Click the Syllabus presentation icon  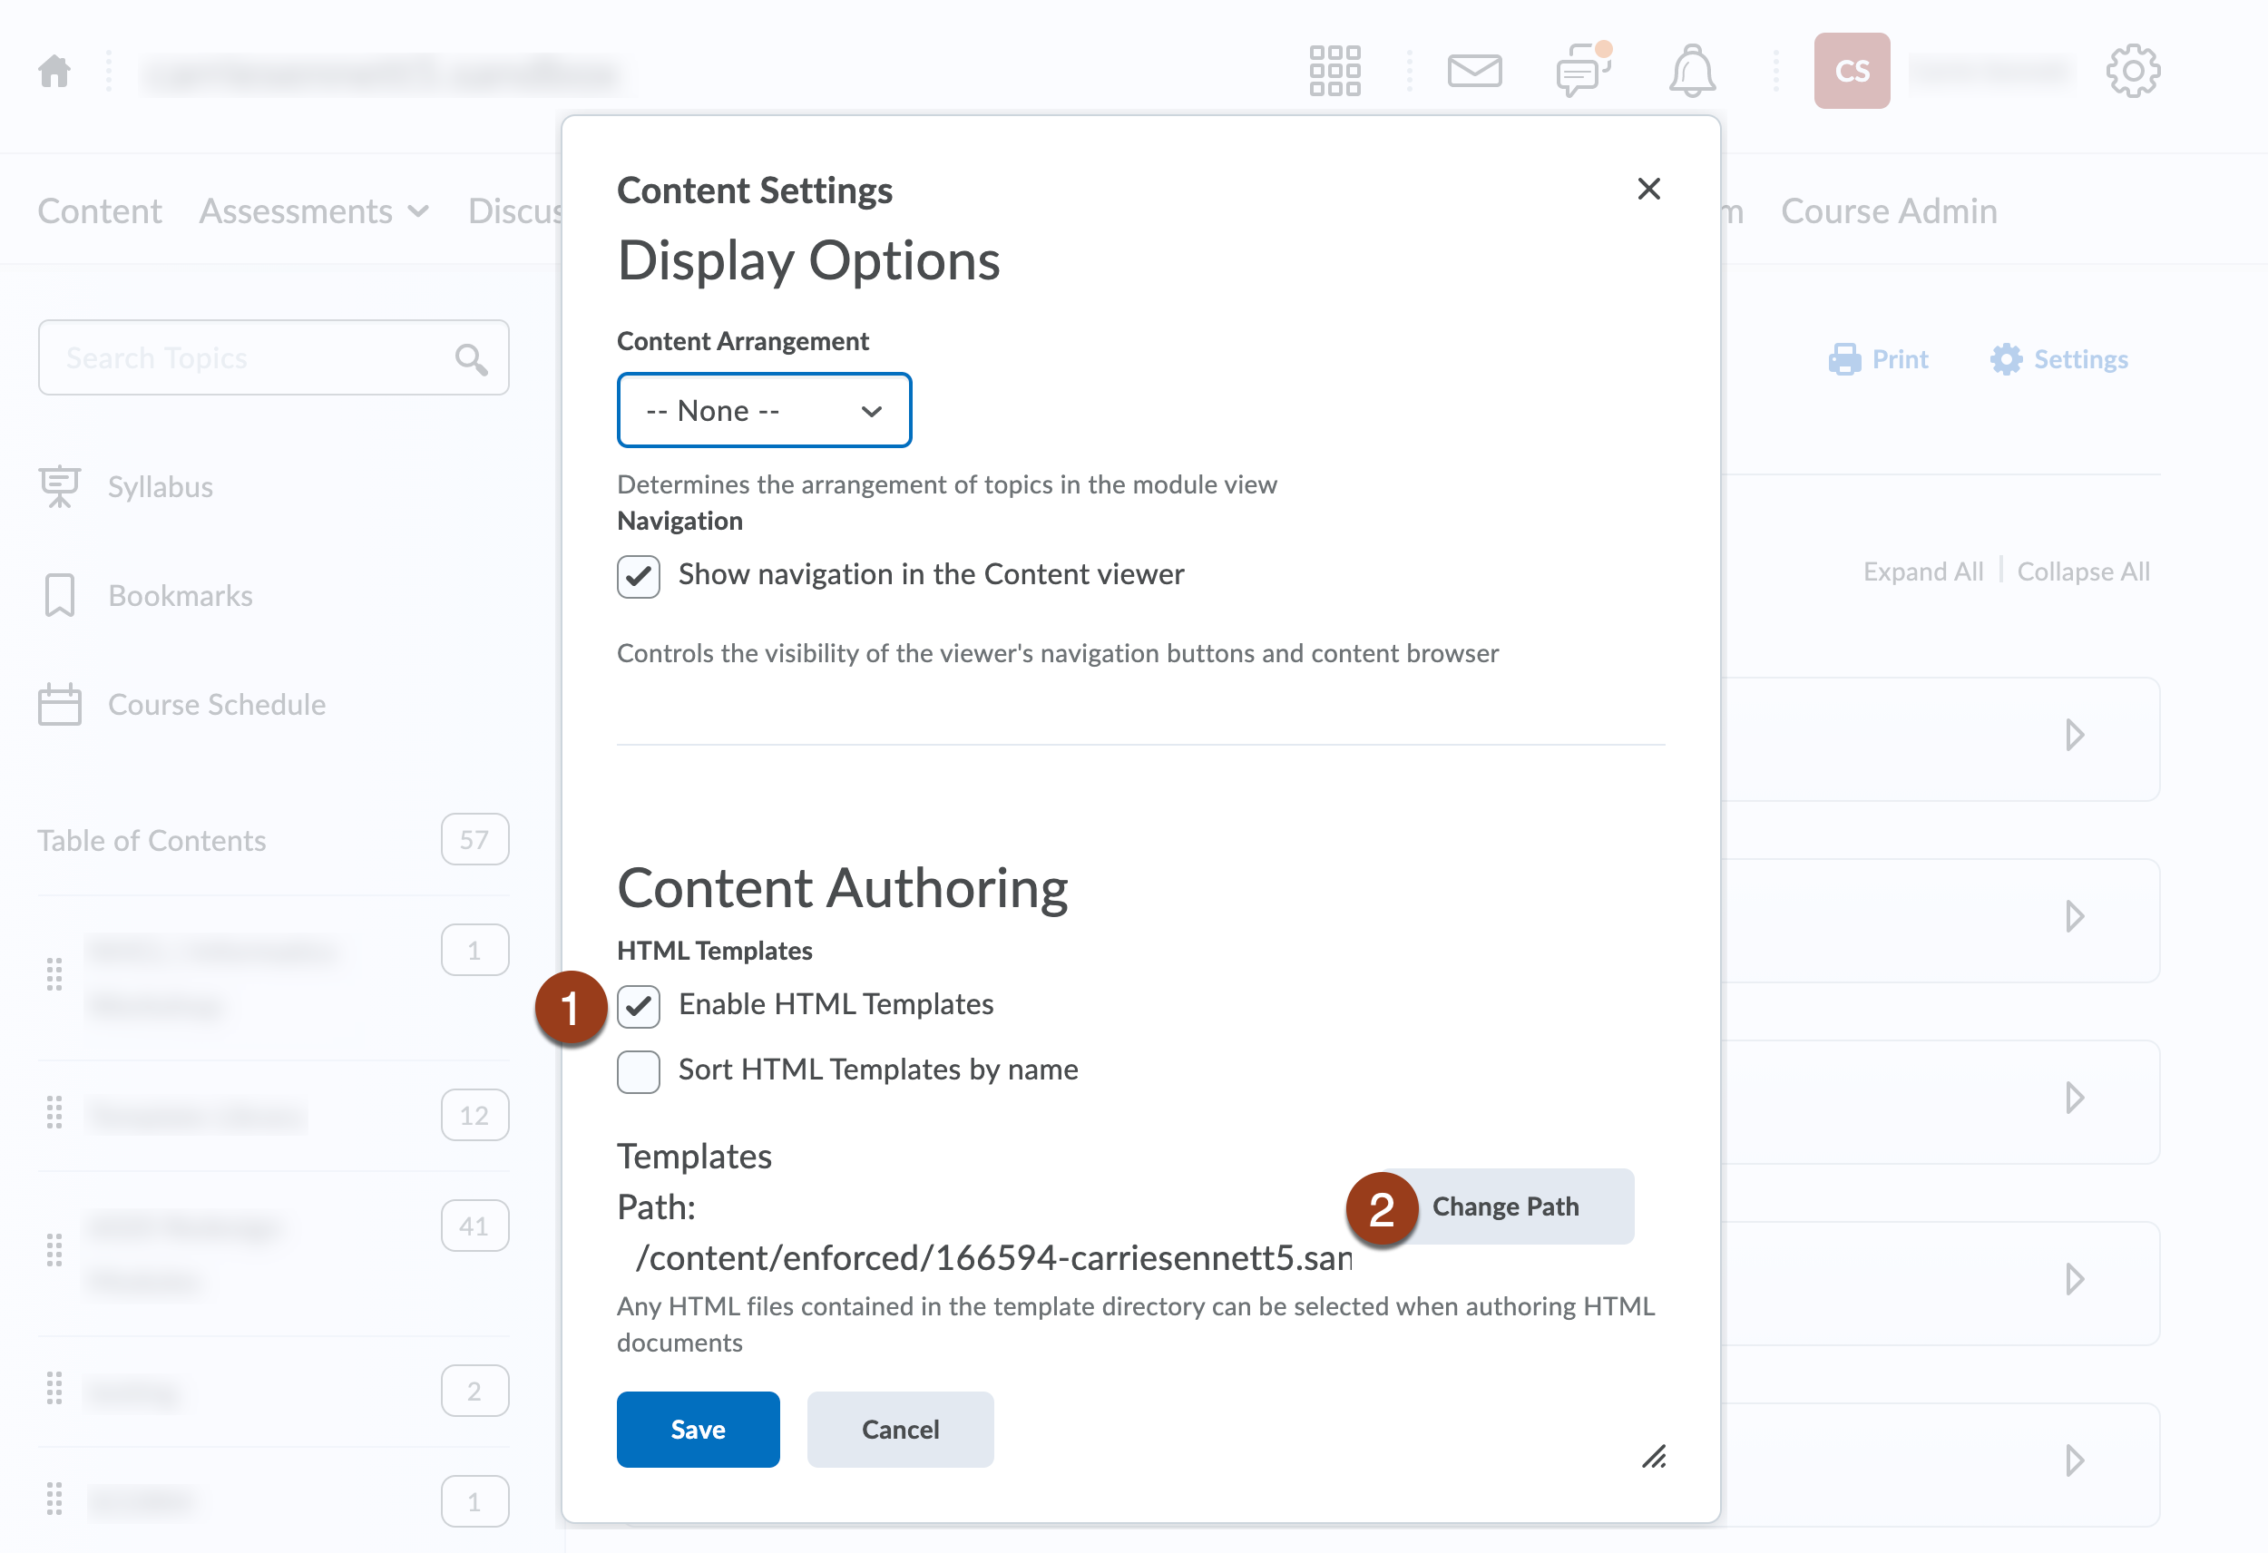[60, 486]
